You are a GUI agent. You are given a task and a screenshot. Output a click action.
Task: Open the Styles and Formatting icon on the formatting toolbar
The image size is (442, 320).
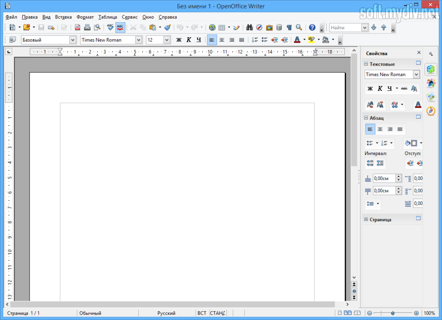tap(12, 40)
